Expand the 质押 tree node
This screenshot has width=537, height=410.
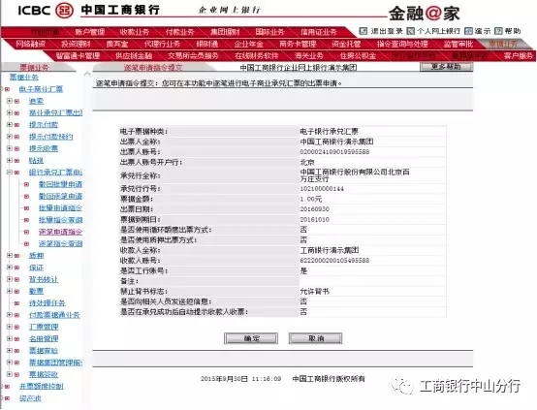click(x=10, y=256)
